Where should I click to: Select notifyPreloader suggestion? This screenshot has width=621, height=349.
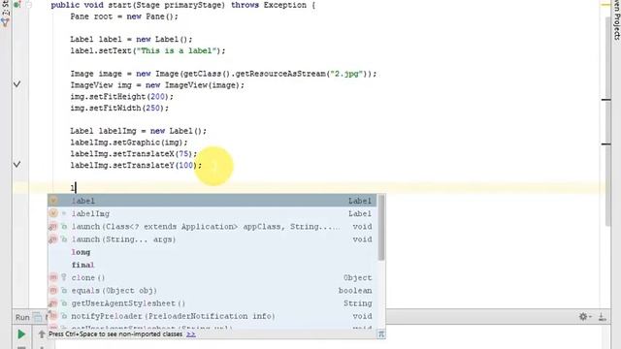coord(212,316)
